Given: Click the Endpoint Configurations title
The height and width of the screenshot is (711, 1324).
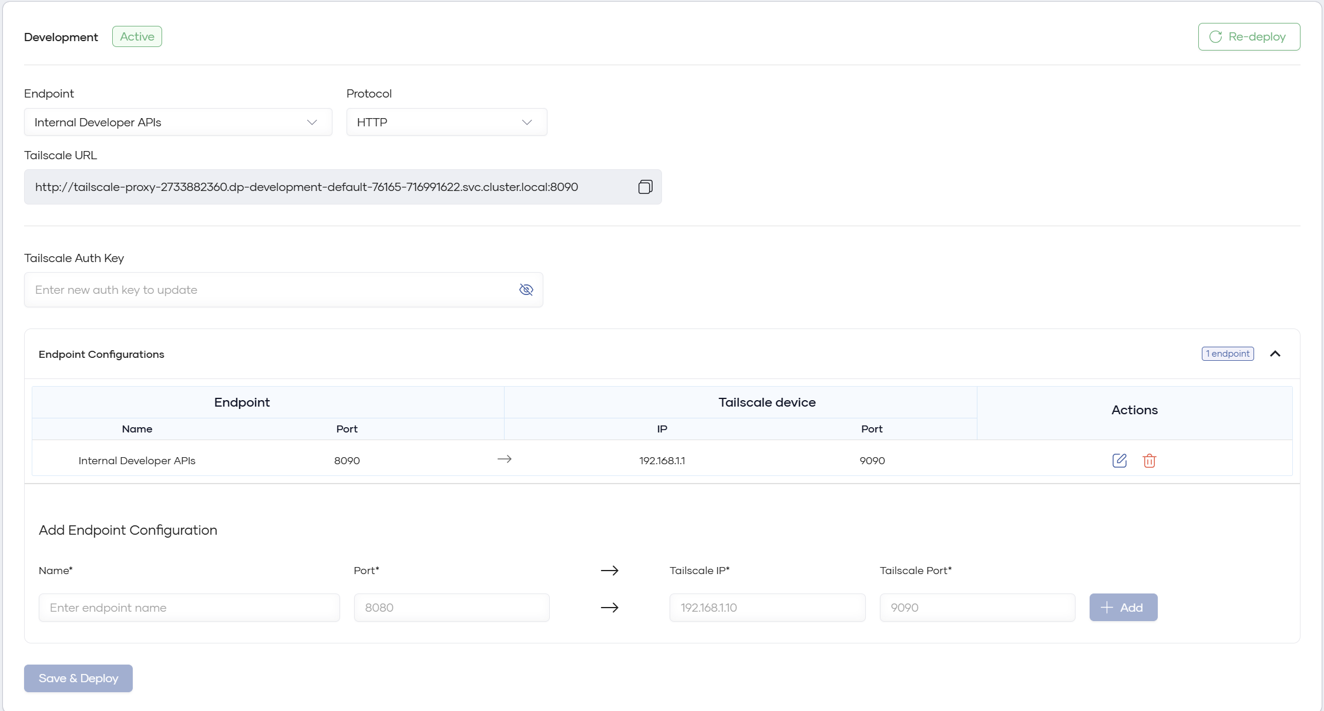Looking at the screenshot, I should click(102, 354).
